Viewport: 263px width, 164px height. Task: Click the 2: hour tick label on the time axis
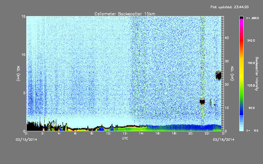tap(43, 133)
